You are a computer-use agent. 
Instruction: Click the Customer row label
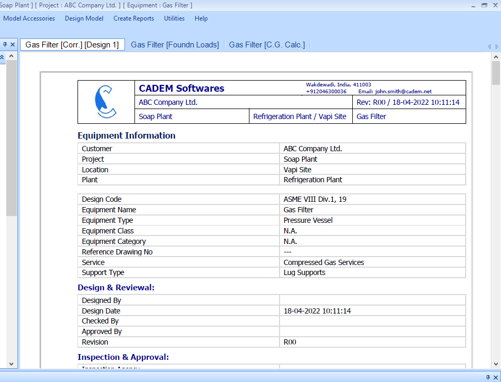coord(97,149)
